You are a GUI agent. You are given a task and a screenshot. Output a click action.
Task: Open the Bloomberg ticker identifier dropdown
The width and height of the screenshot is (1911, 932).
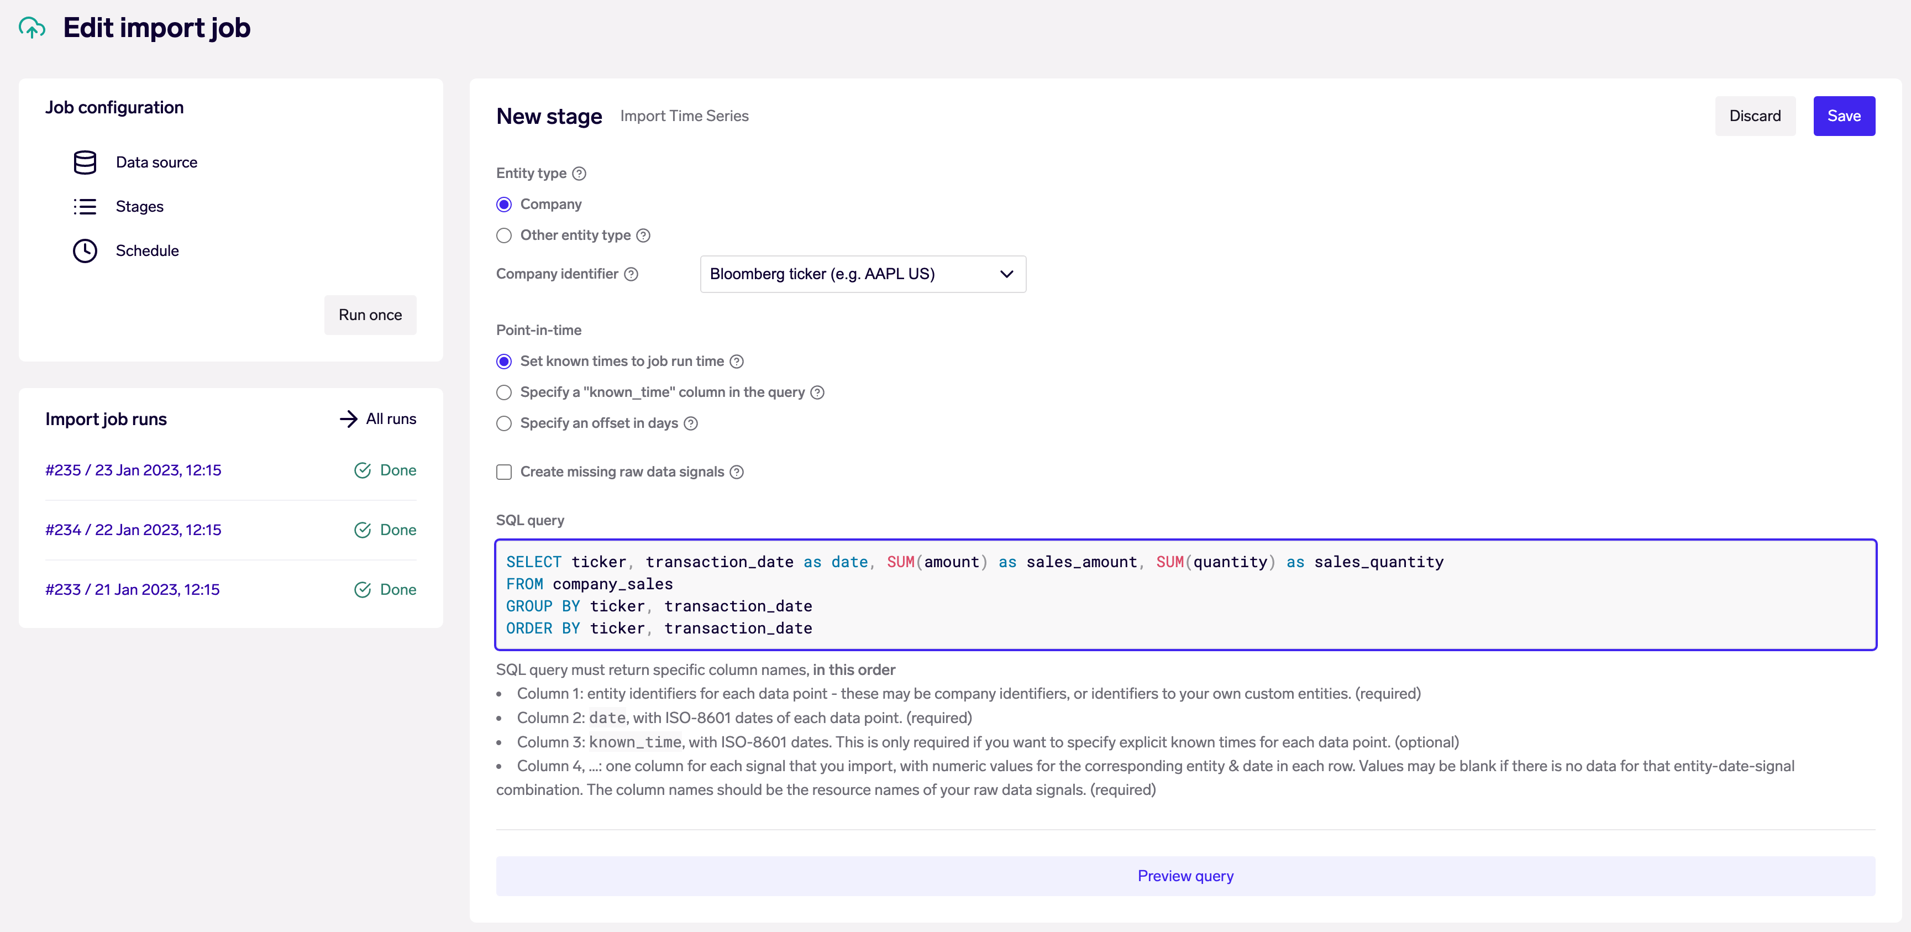click(x=862, y=275)
